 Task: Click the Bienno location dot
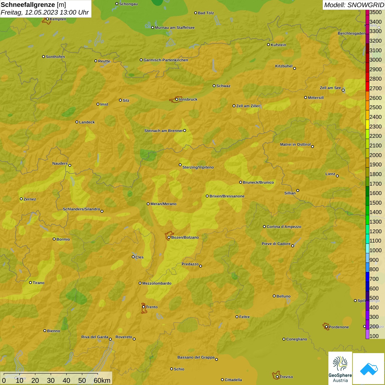coord(45,331)
